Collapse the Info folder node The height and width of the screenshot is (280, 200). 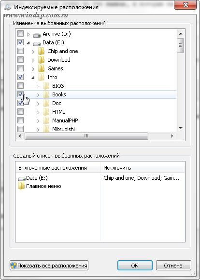click(x=33, y=78)
